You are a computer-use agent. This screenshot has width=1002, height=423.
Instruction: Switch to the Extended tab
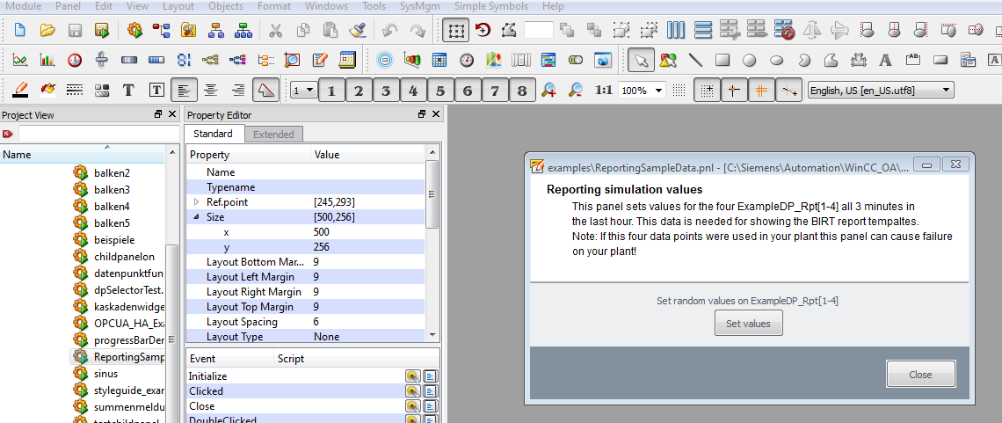pos(273,135)
